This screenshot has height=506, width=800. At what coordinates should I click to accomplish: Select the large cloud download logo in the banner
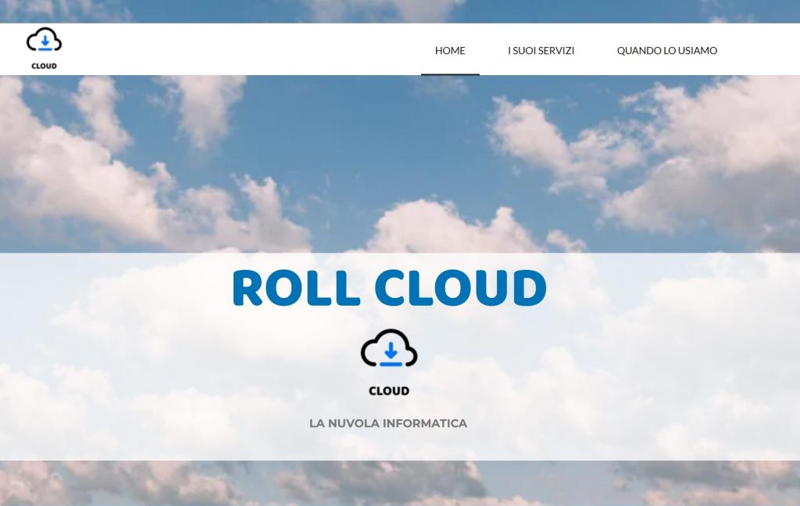tap(389, 363)
